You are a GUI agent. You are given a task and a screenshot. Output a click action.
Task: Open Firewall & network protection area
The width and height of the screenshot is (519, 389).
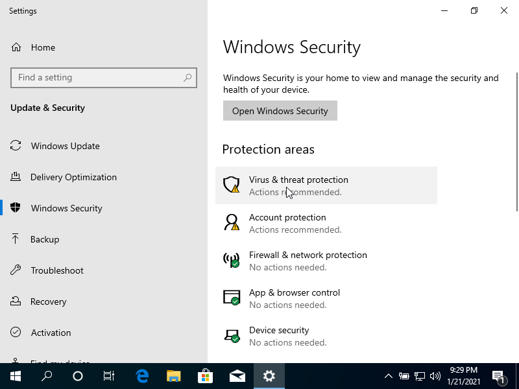(x=326, y=261)
